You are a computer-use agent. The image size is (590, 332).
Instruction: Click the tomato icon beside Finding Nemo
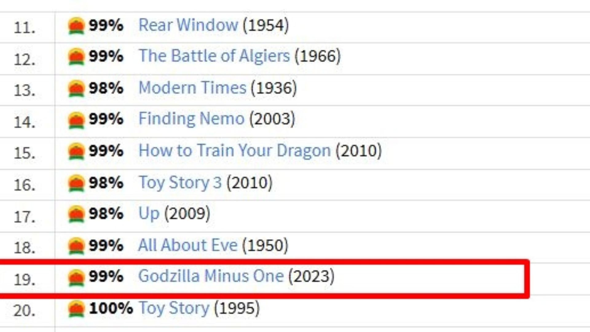(x=76, y=120)
